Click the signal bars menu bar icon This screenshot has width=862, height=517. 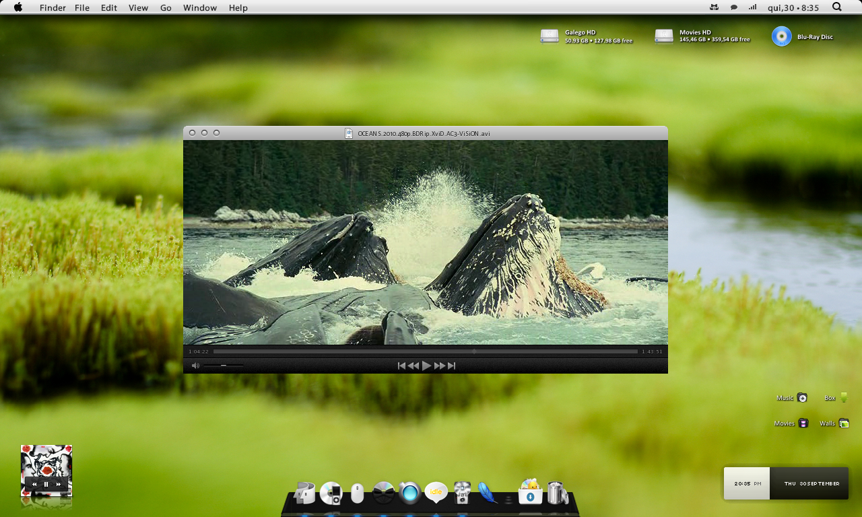(752, 7)
